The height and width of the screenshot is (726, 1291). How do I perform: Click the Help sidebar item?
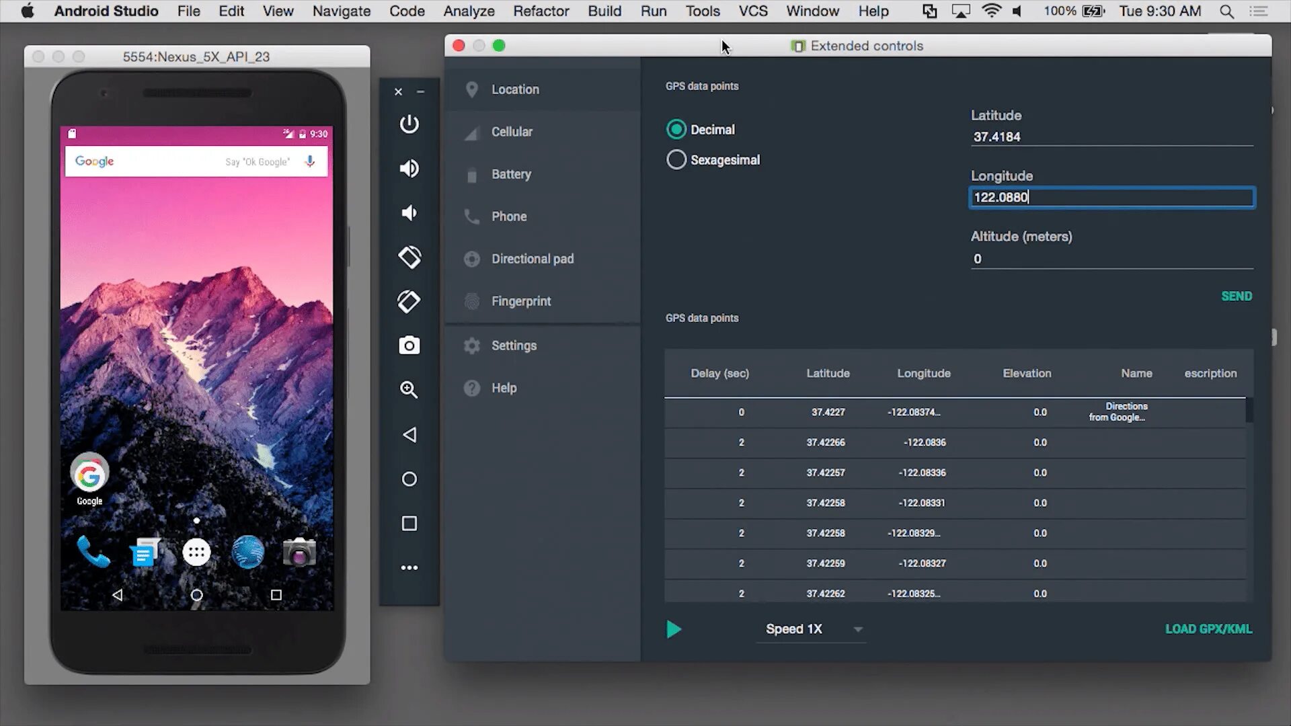coord(504,387)
